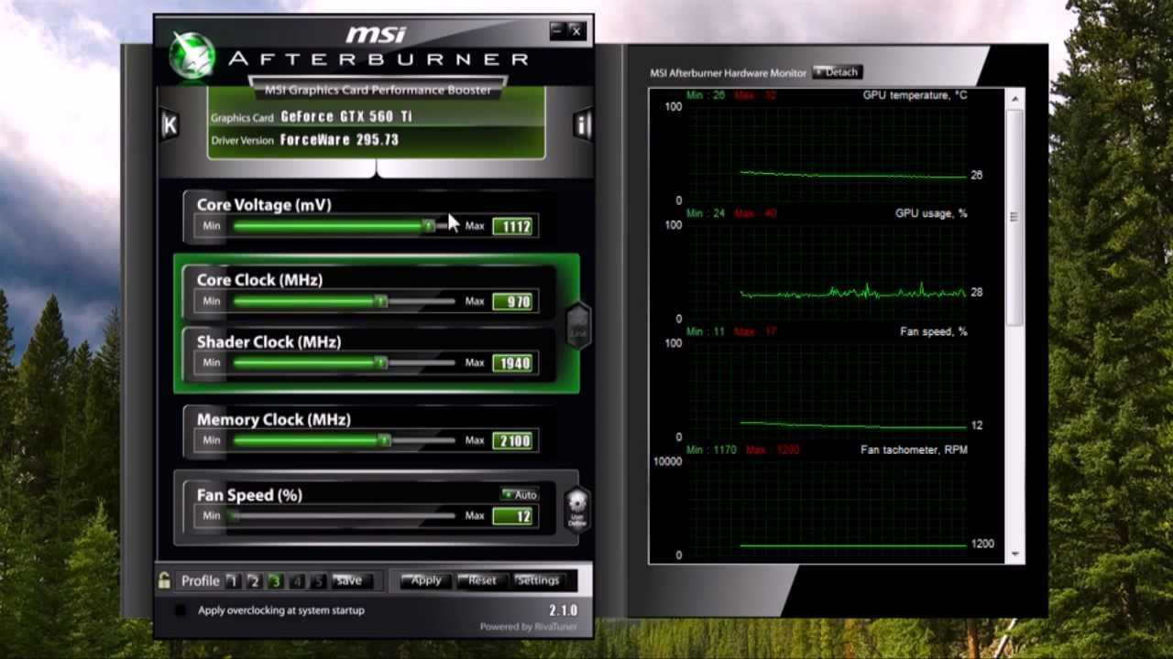Click the Core Voltage value field 1112
Screen dimensions: 1173x659
[x=512, y=226]
